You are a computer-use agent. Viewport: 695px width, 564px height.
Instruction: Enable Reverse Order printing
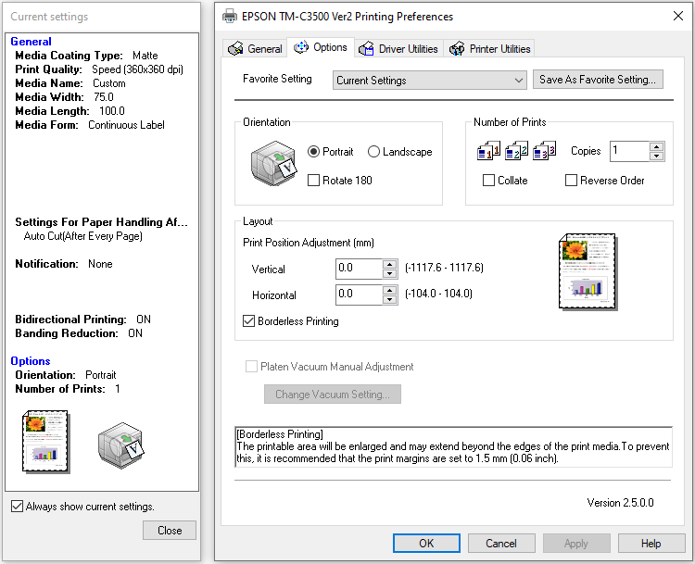pos(572,181)
